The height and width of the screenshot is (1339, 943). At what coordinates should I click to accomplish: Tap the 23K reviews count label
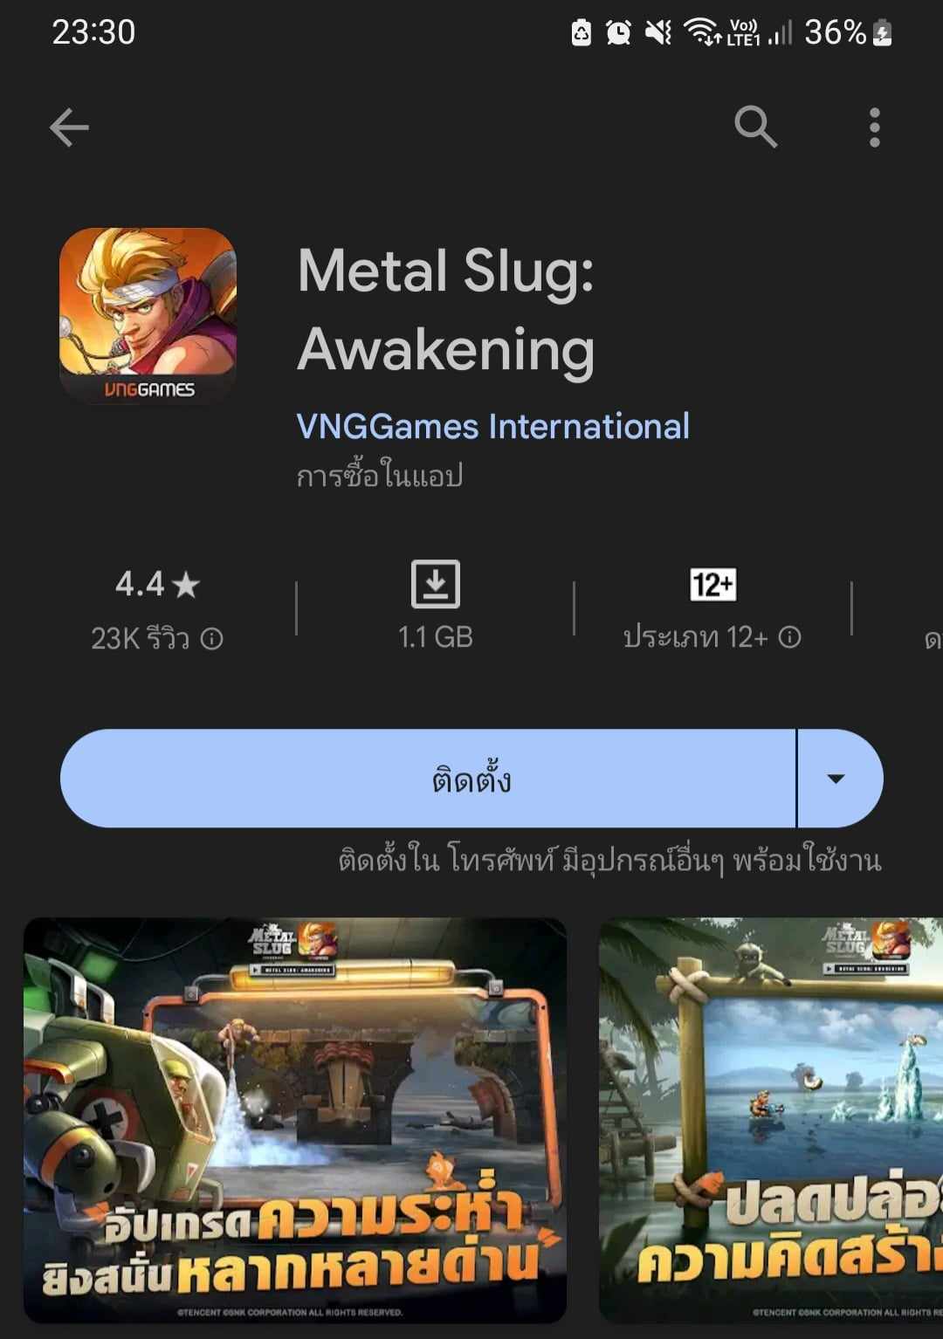[x=141, y=639]
